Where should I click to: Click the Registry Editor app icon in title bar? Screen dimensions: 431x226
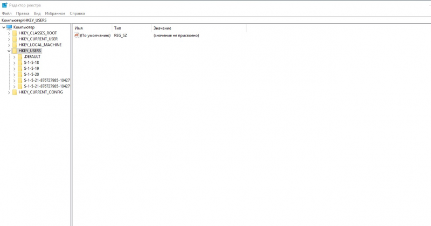tap(4, 5)
